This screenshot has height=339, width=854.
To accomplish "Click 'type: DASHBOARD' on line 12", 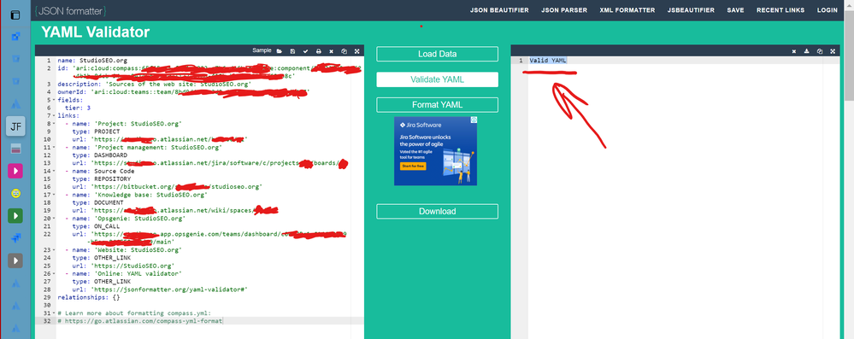I will coord(100,155).
